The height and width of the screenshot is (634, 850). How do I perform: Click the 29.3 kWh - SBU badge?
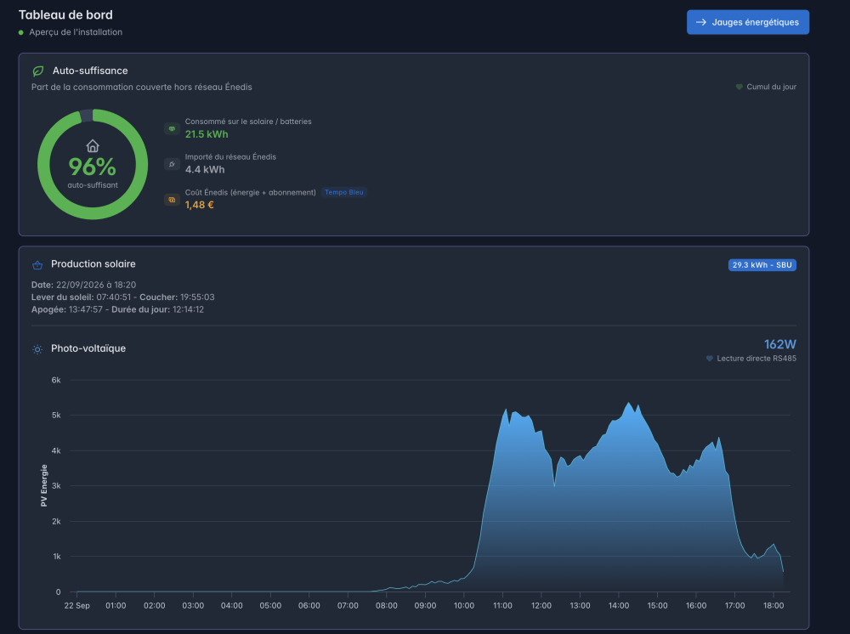(x=762, y=265)
